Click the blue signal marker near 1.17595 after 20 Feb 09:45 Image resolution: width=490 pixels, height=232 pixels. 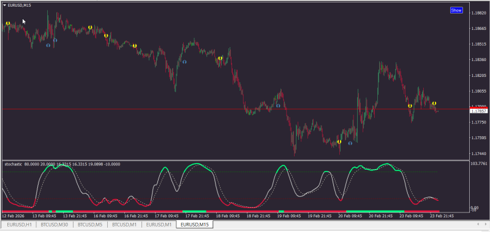[x=350, y=143]
